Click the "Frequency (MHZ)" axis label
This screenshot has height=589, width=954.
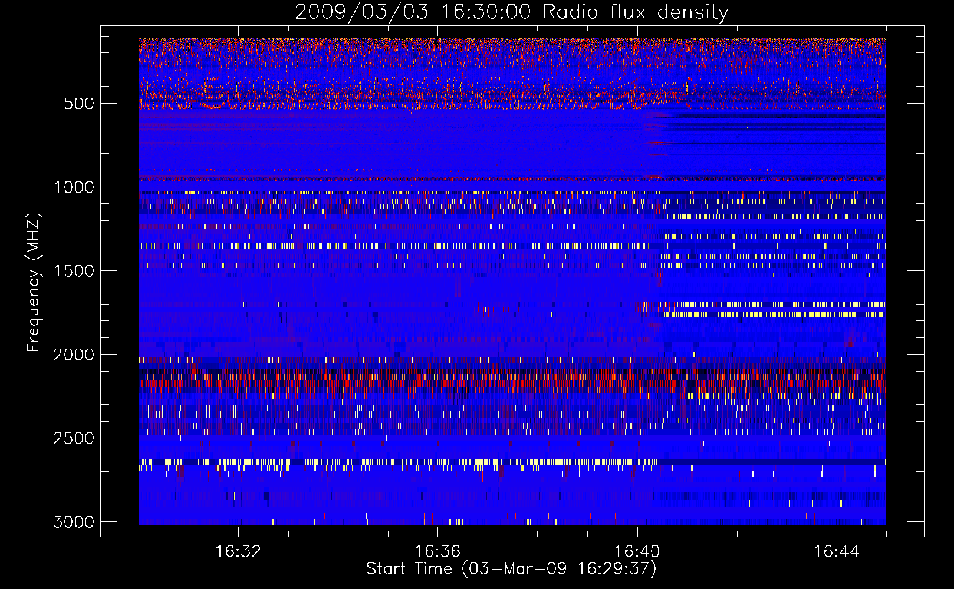34,283
